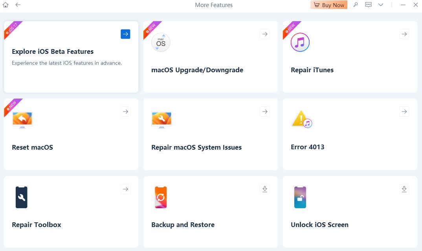Open Reset macOS title
The image size is (422, 251).
pos(32,147)
